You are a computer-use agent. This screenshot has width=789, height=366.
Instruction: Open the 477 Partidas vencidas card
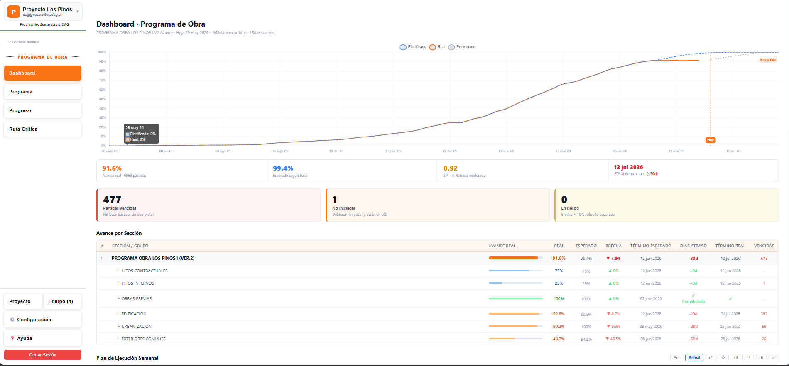pos(208,205)
